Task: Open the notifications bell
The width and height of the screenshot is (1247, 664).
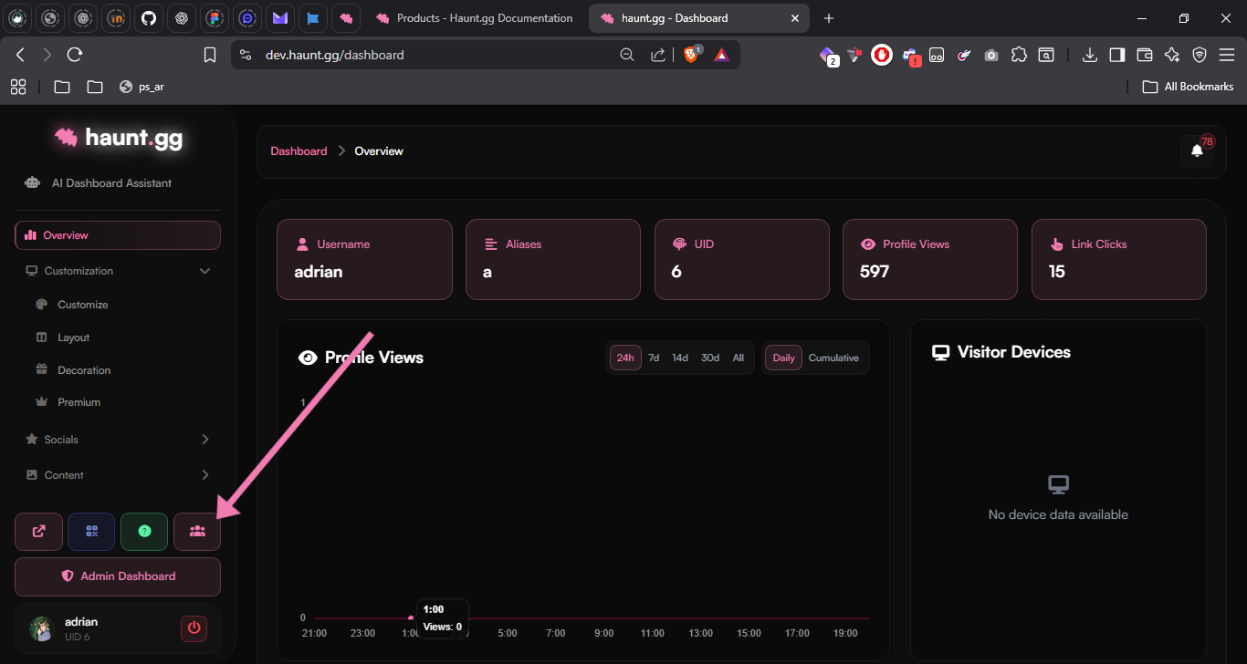Action: (x=1198, y=150)
